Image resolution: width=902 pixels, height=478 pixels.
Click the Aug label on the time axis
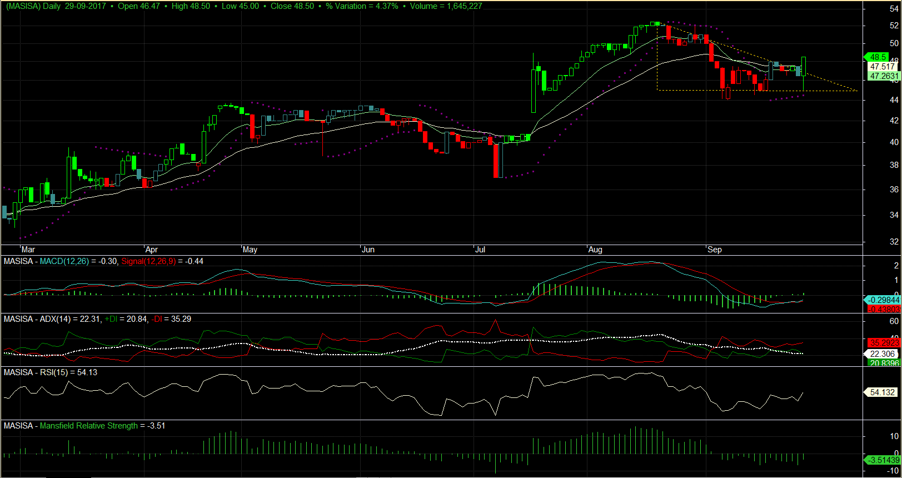pyautogui.click(x=595, y=250)
